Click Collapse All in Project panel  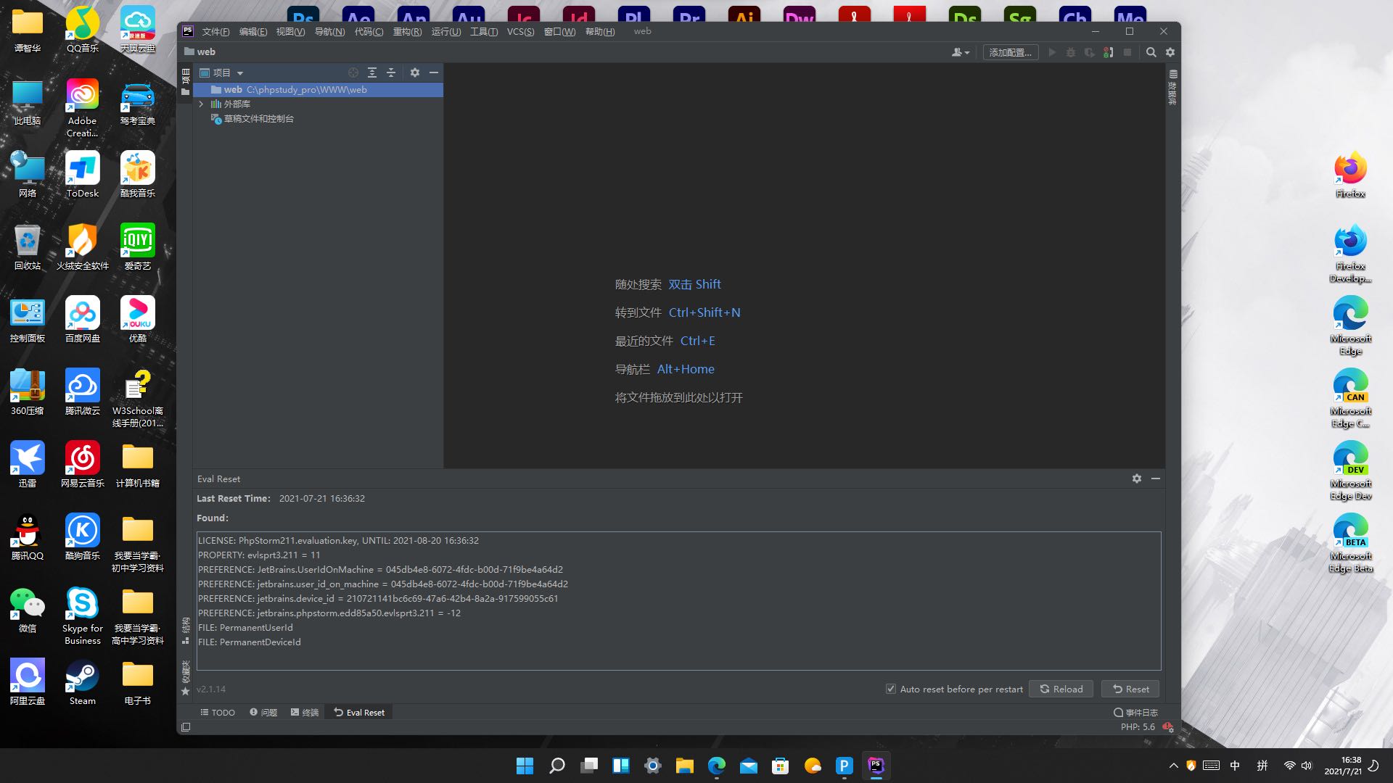point(391,72)
